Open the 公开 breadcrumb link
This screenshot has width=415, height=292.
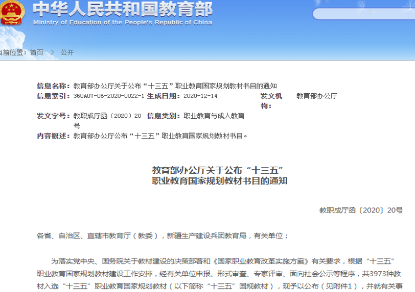click(x=67, y=52)
